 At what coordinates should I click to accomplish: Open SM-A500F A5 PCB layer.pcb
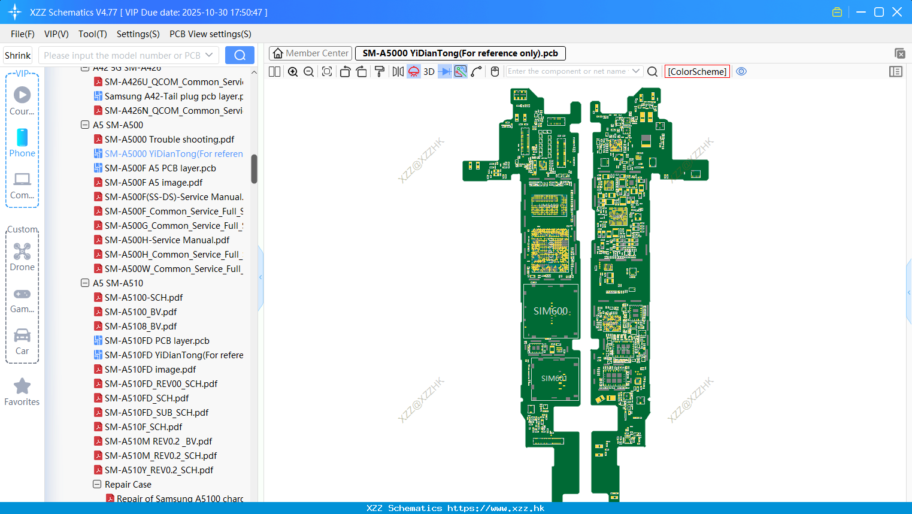[x=160, y=168]
